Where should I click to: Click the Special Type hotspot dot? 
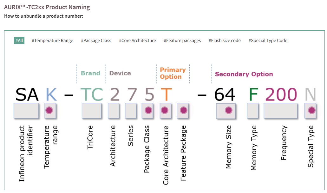click(311, 110)
